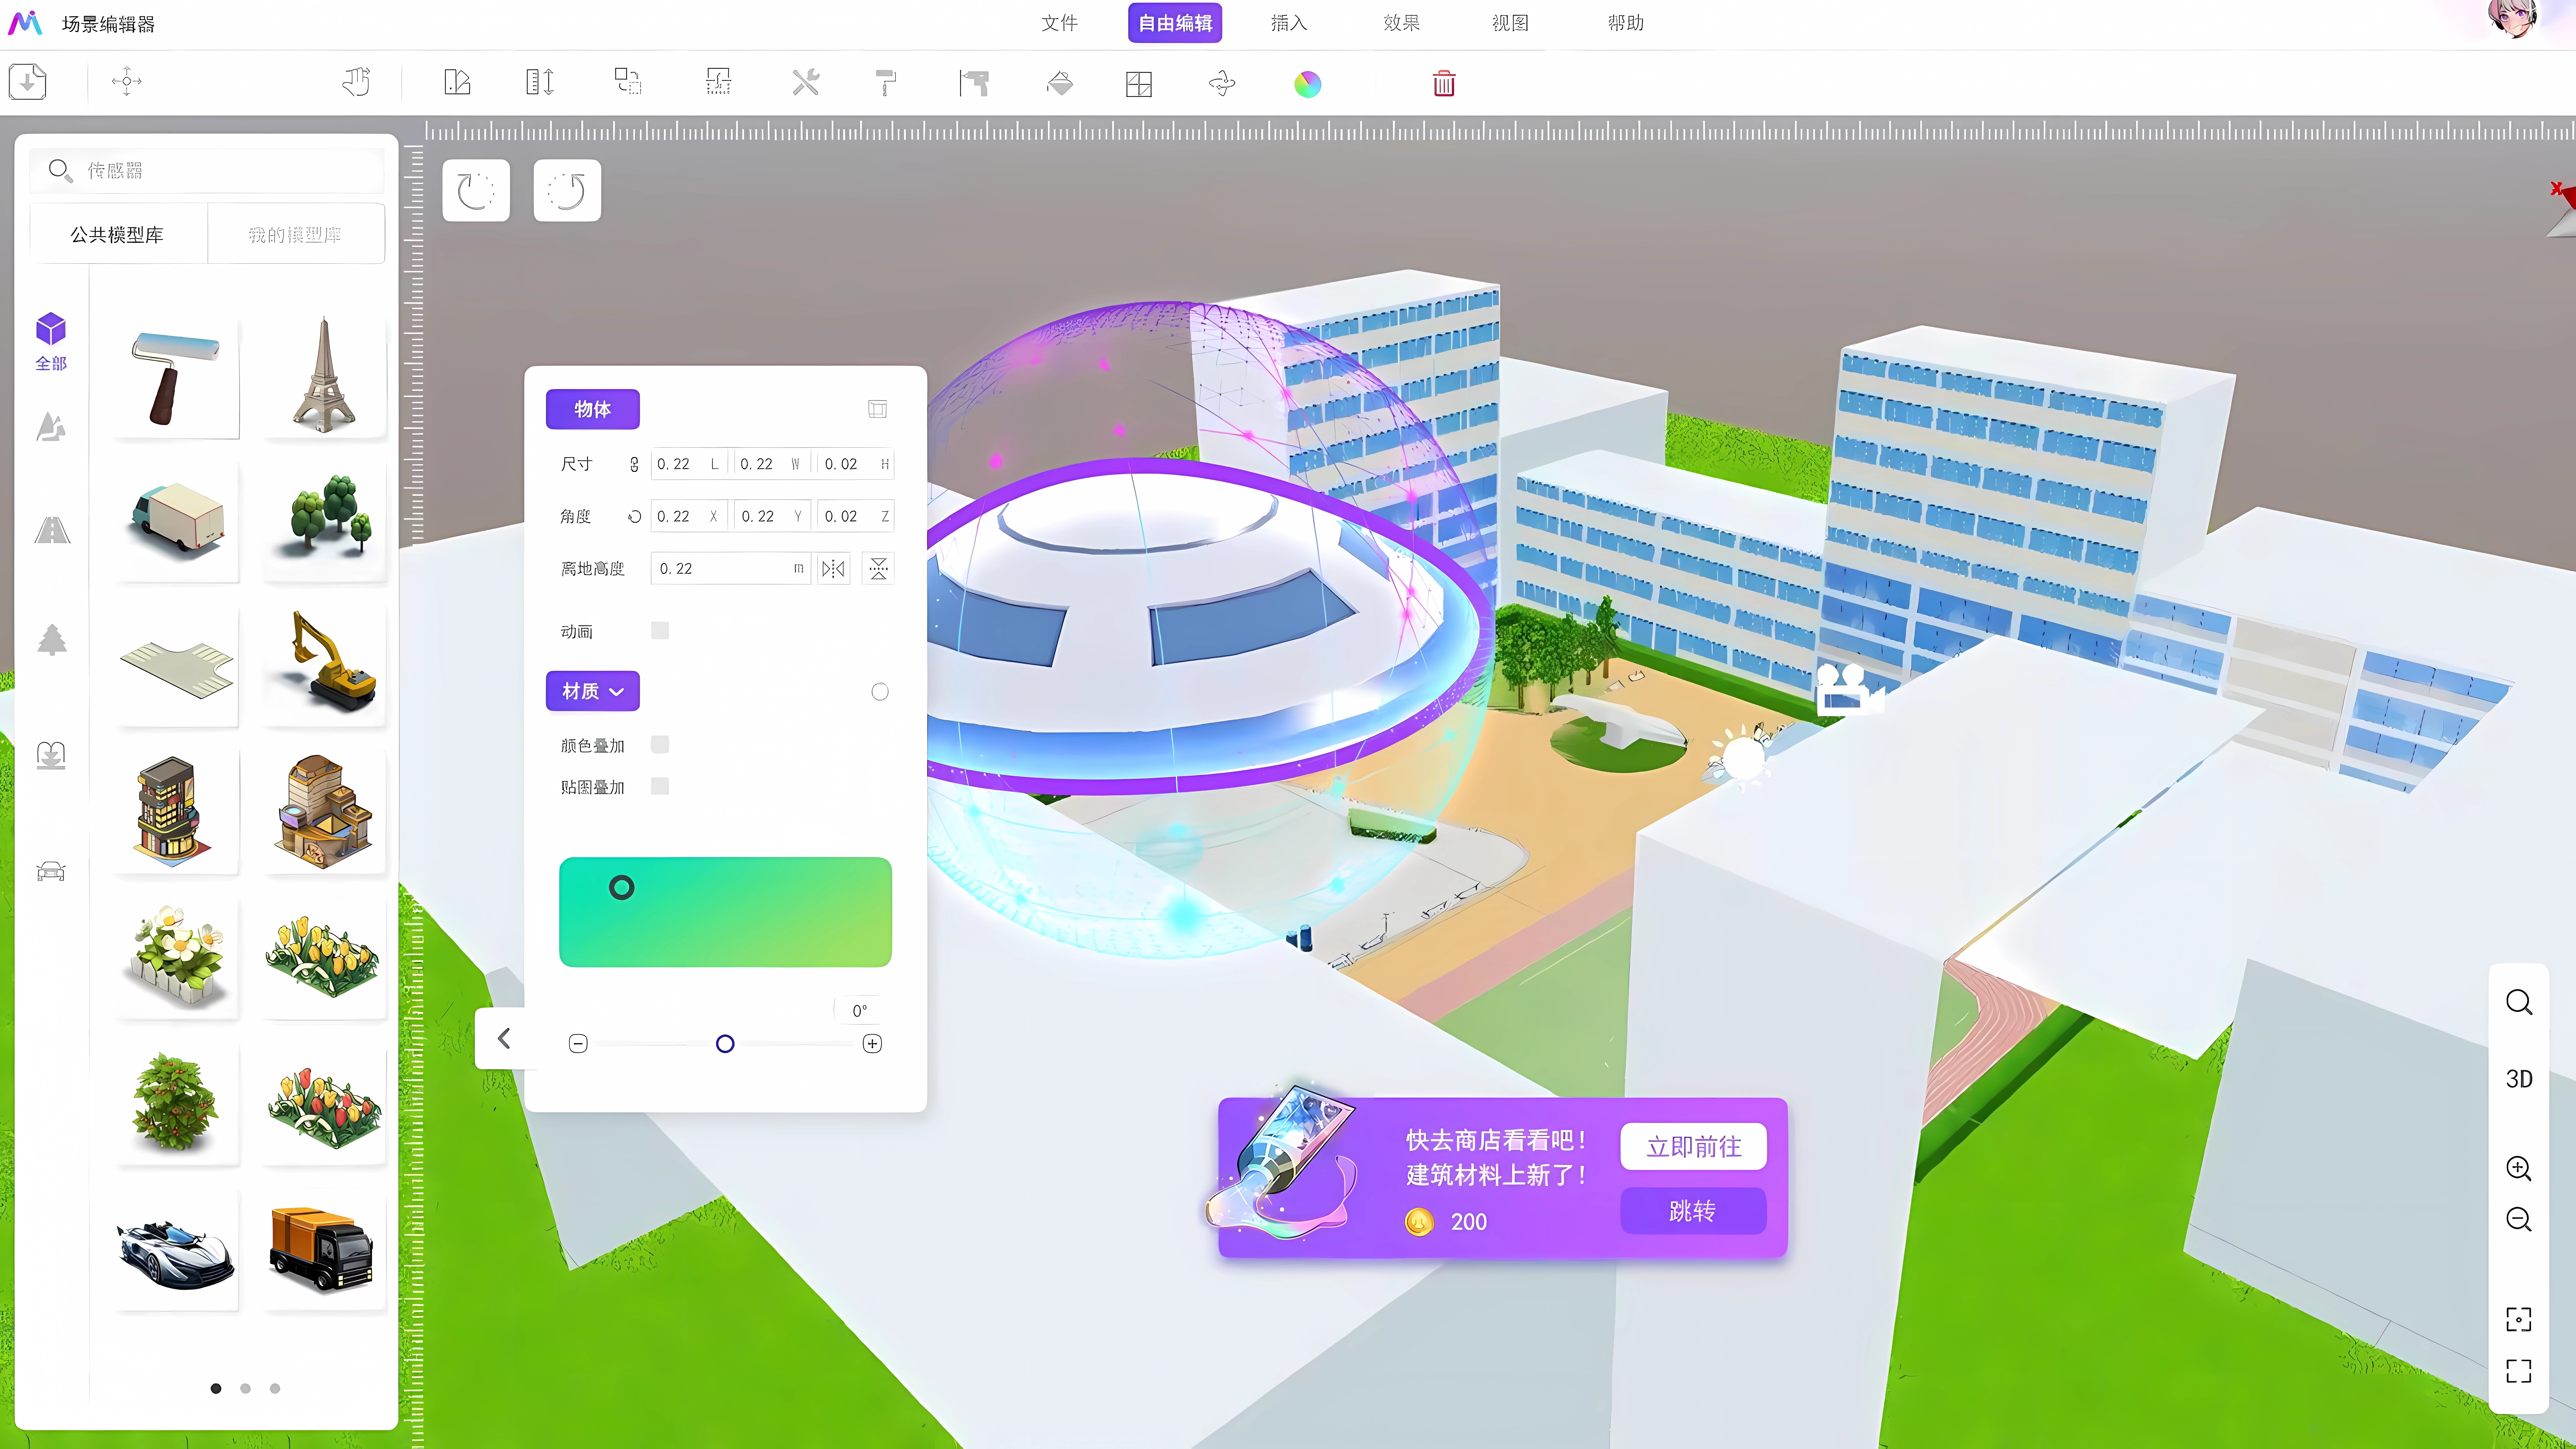2576x1449 pixels.
Task: Click the green gradient color picker handle
Action: click(622, 887)
